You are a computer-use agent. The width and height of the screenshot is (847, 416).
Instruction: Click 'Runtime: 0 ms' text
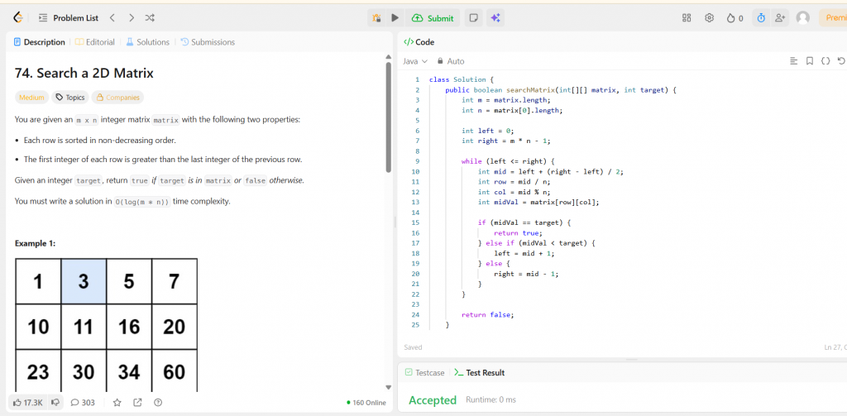tap(491, 400)
